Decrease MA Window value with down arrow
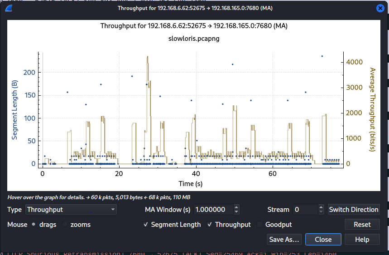389x255 pixels. tap(236, 212)
